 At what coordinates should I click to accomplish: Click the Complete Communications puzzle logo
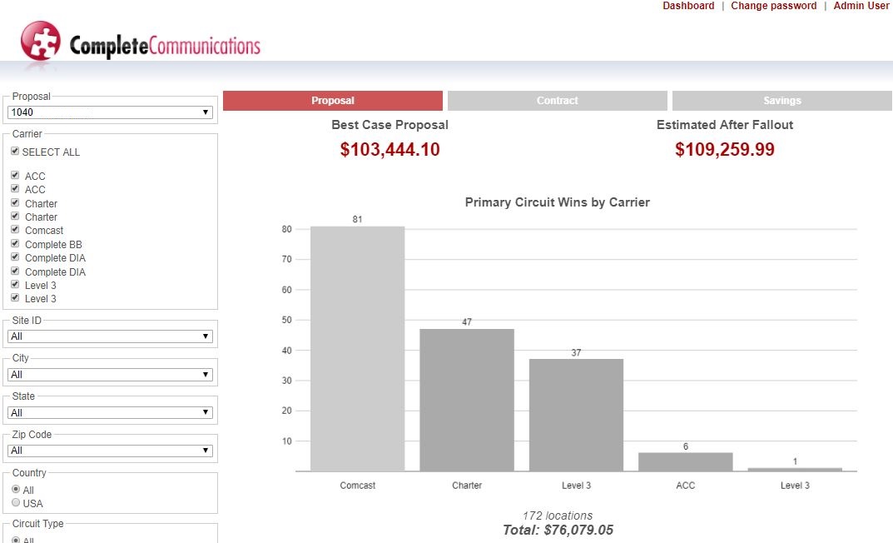tap(41, 41)
